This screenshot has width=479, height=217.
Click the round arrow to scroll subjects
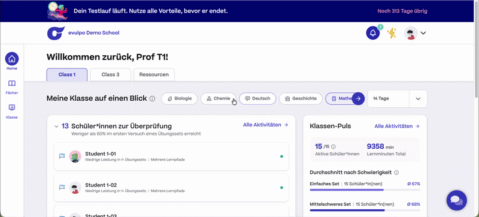pyautogui.click(x=359, y=98)
